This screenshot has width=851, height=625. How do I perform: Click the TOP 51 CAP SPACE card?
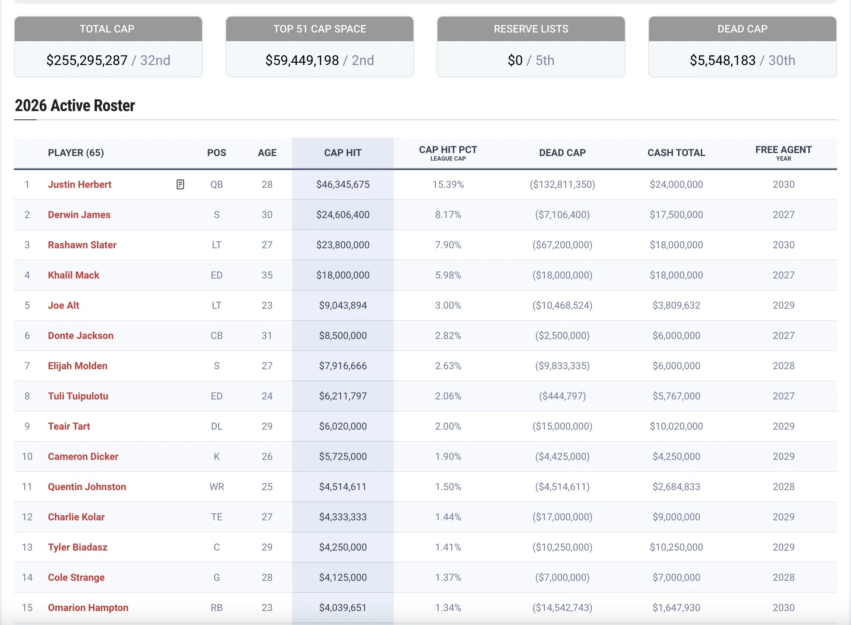pos(319,47)
